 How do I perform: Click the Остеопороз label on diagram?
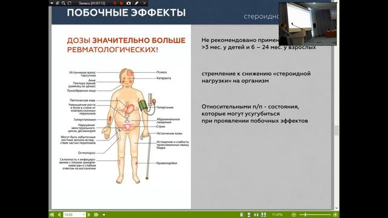click(87, 153)
